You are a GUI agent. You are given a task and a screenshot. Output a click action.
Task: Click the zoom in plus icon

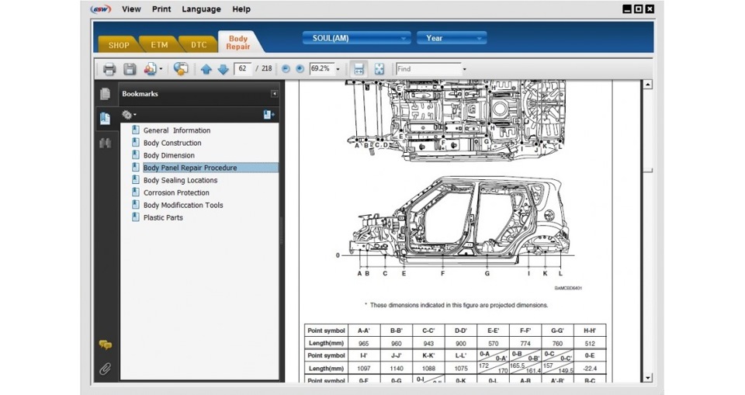[300, 69]
